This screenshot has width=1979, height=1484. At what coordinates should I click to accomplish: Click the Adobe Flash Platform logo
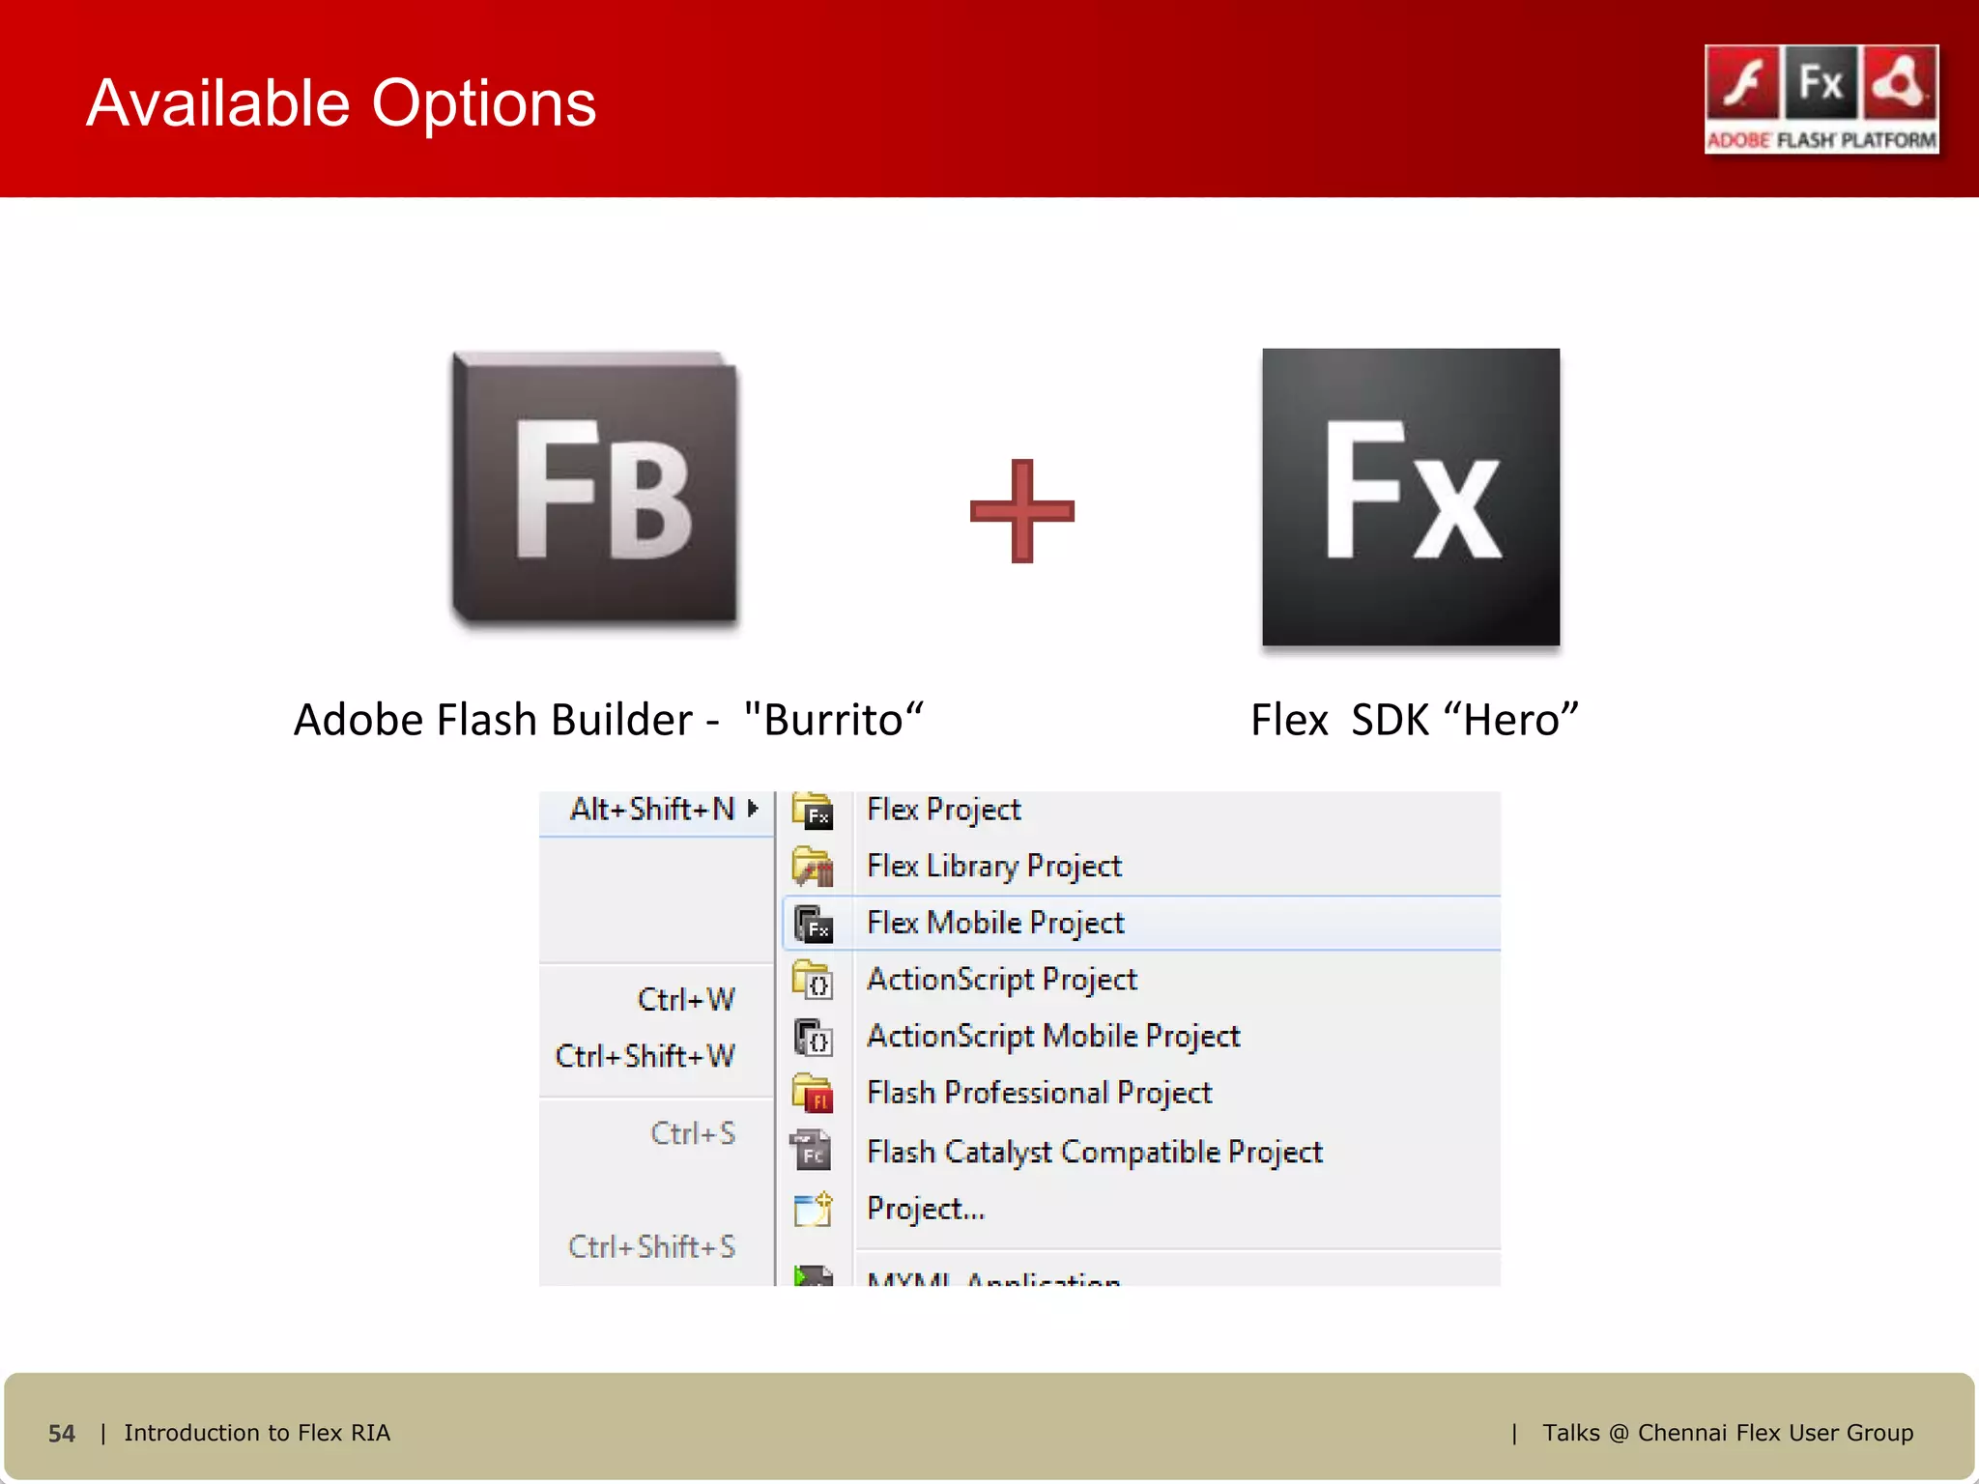coord(1821,99)
